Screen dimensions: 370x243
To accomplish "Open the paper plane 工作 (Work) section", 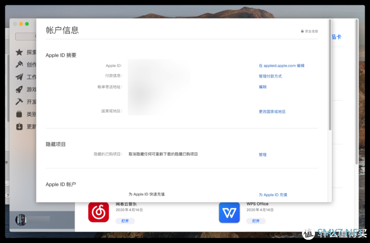I will pyautogui.click(x=20, y=77).
